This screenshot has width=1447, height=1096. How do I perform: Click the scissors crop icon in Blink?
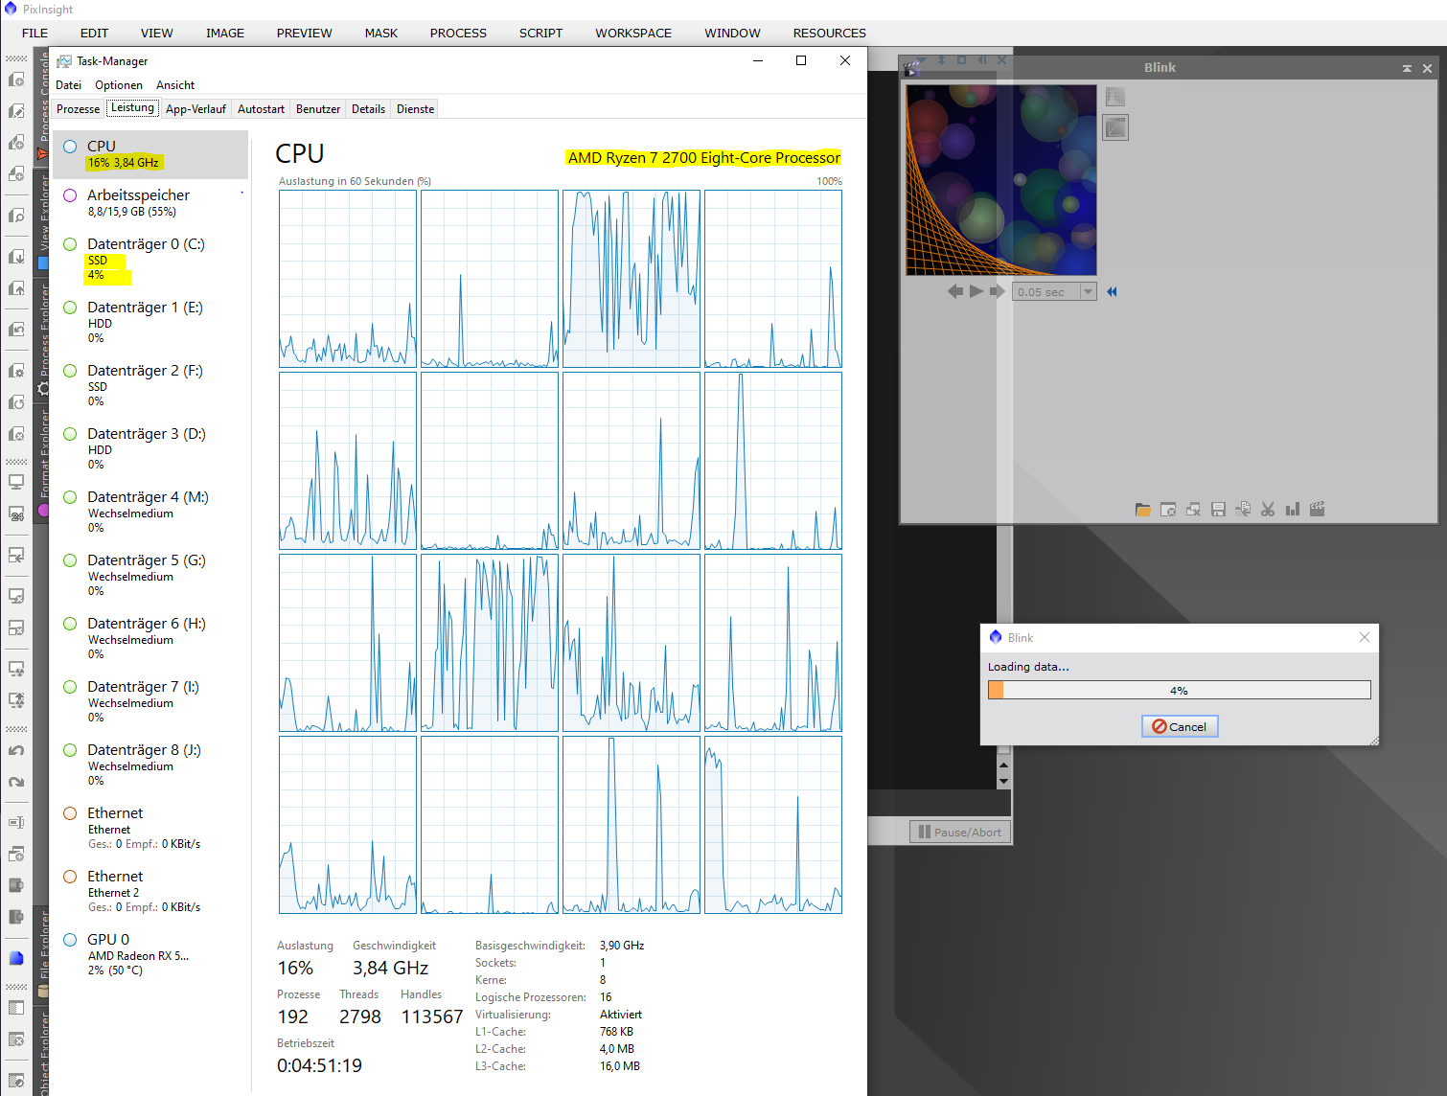click(x=1268, y=510)
